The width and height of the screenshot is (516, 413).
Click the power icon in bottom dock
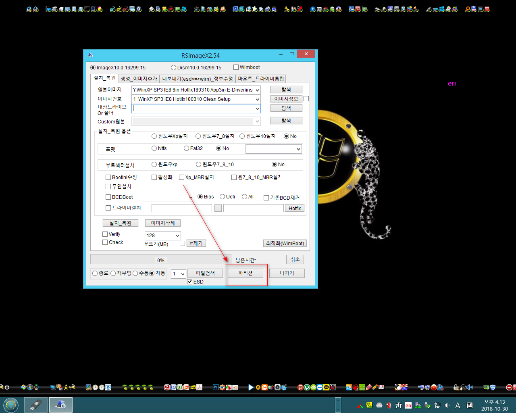(x=7, y=387)
